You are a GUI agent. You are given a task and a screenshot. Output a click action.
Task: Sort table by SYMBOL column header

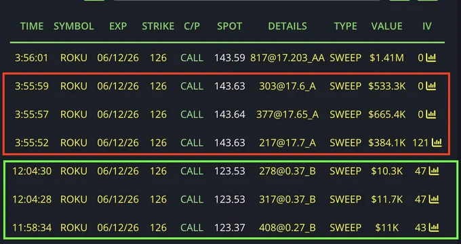tap(74, 26)
